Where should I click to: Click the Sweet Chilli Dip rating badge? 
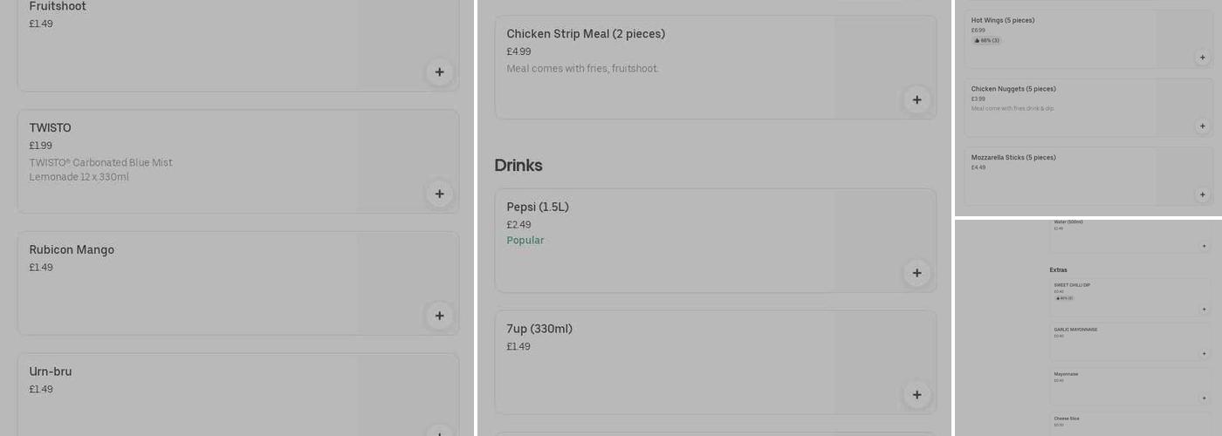tap(1063, 298)
